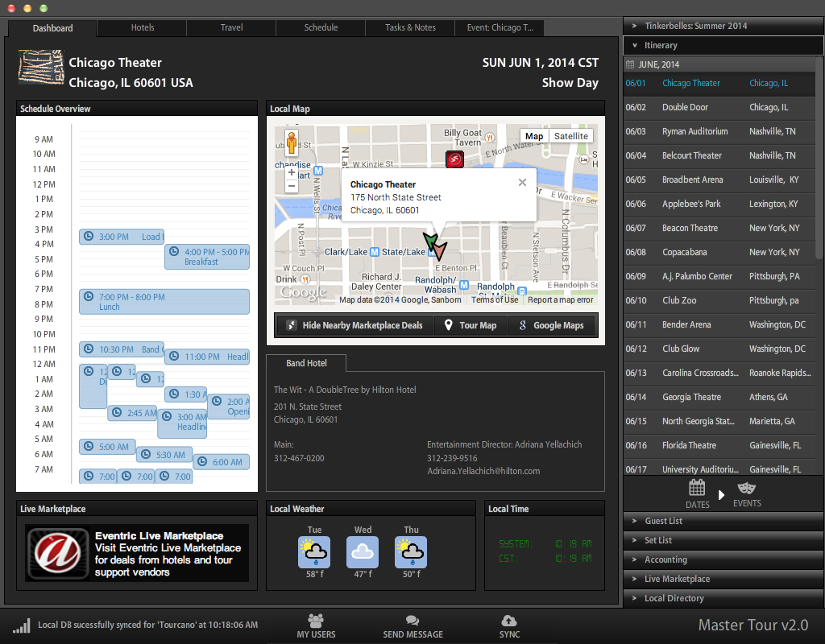This screenshot has height=644, width=825.
Task: Click the Tuesday weather icon
Action: [314, 552]
